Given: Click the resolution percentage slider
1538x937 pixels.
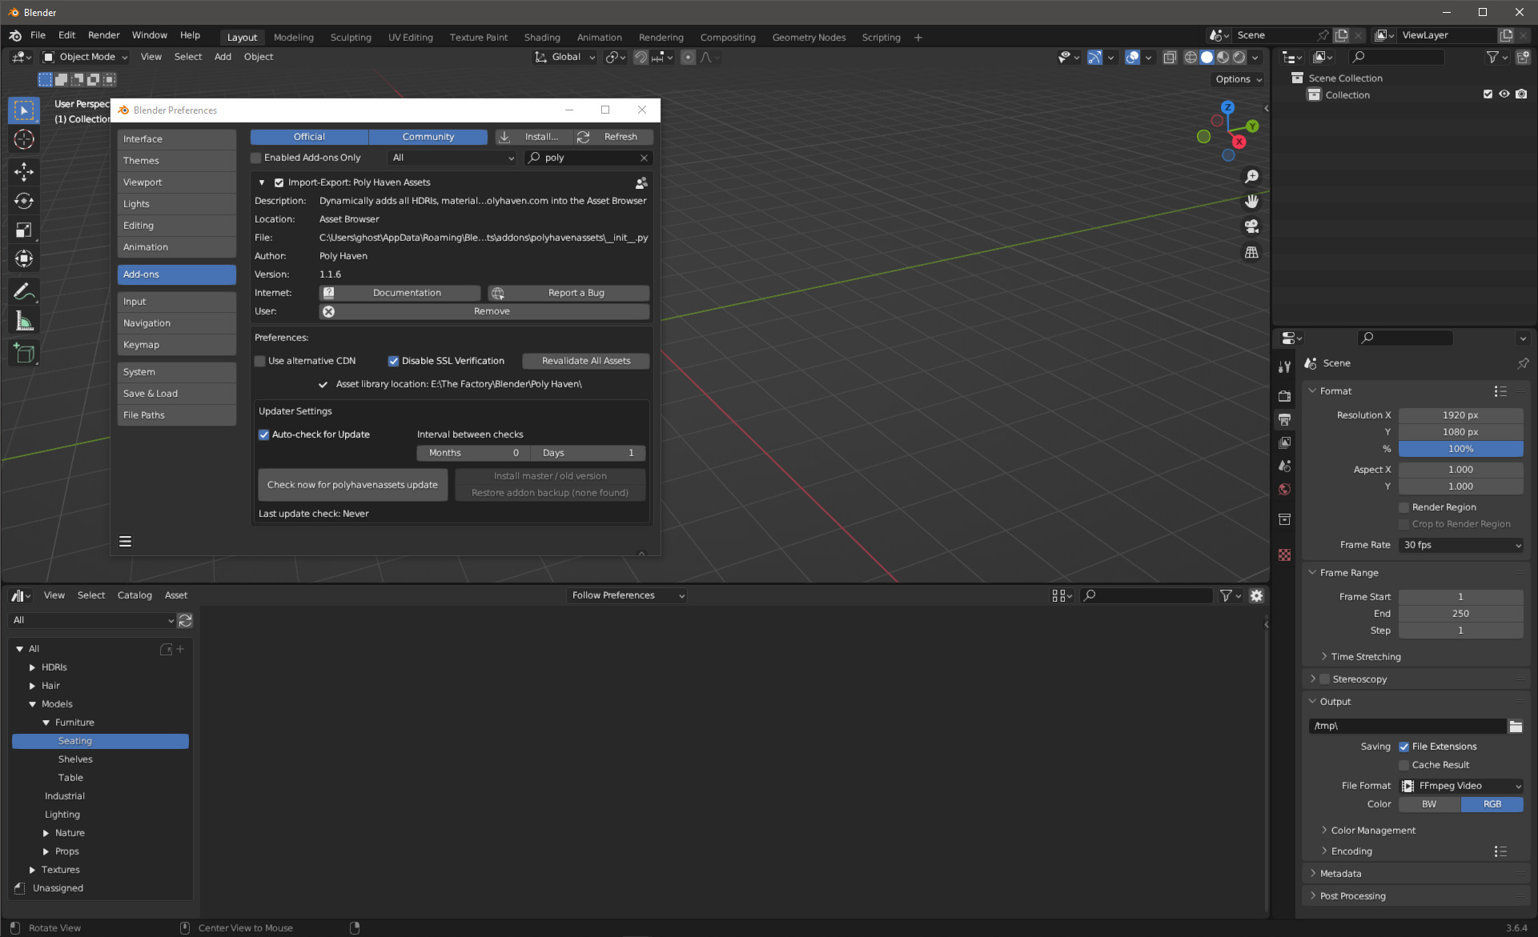Looking at the screenshot, I should 1460,449.
